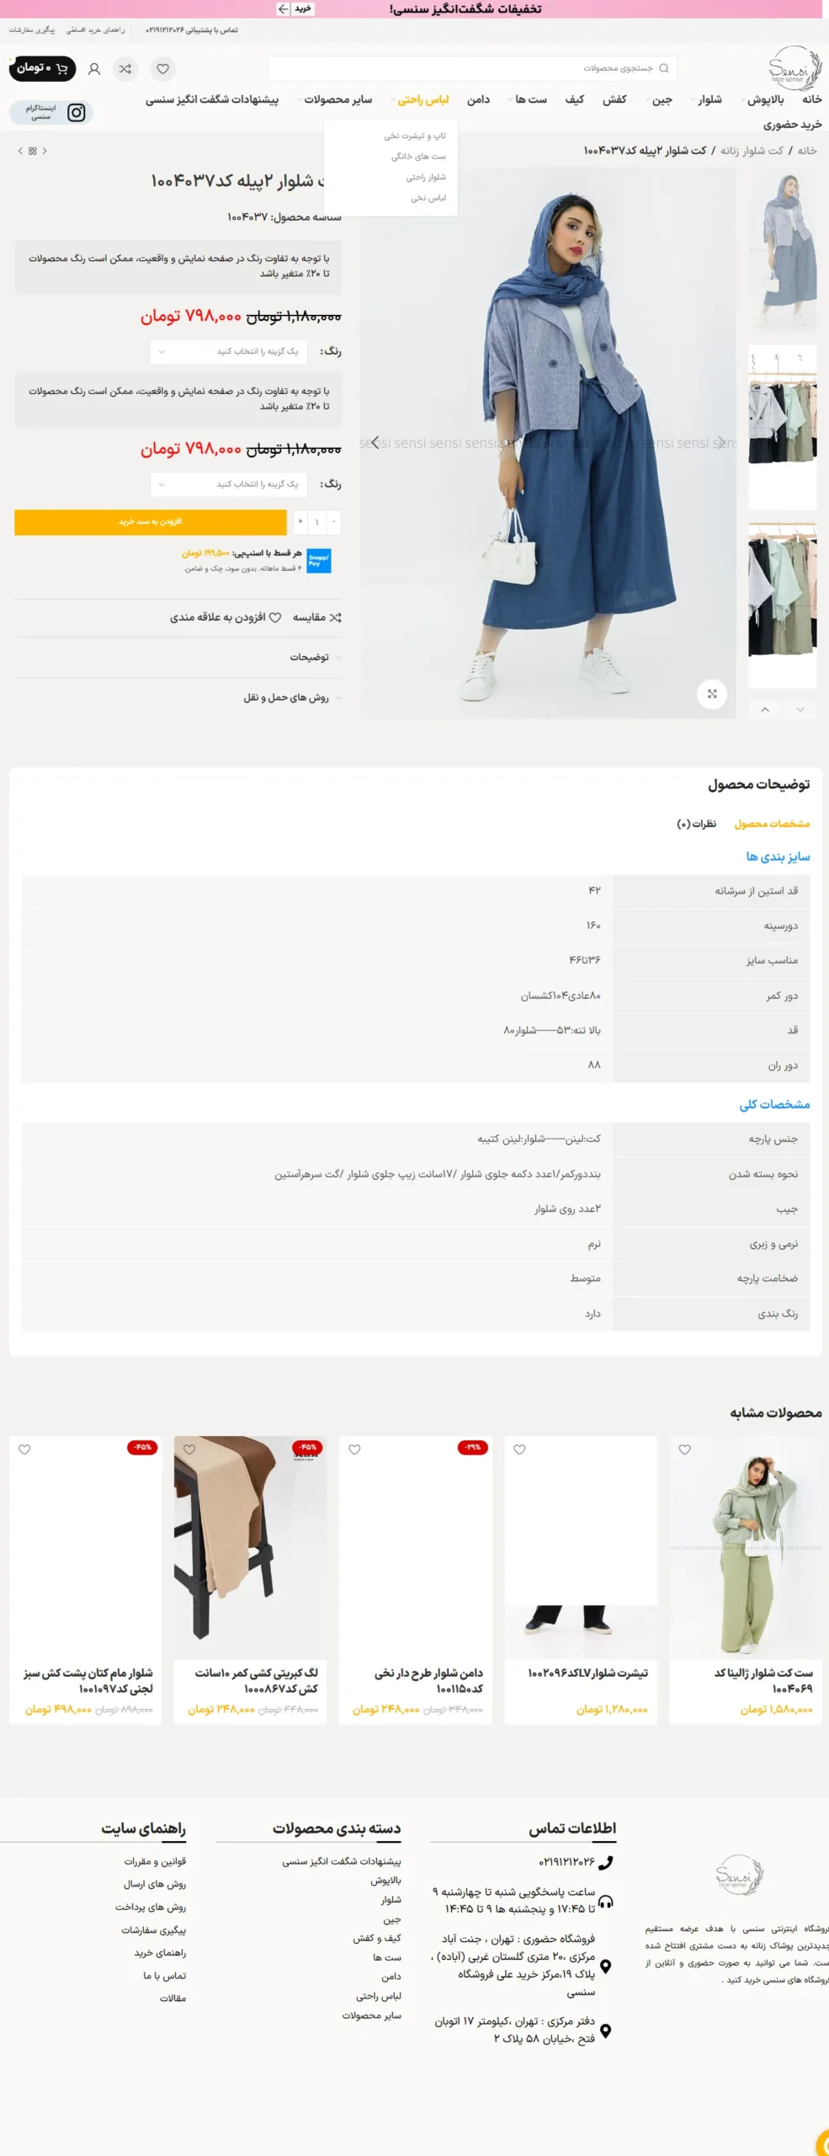The height and width of the screenshot is (2156, 829).
Task: Open the wishlist heart icon in header
Action: coord(162,69)
